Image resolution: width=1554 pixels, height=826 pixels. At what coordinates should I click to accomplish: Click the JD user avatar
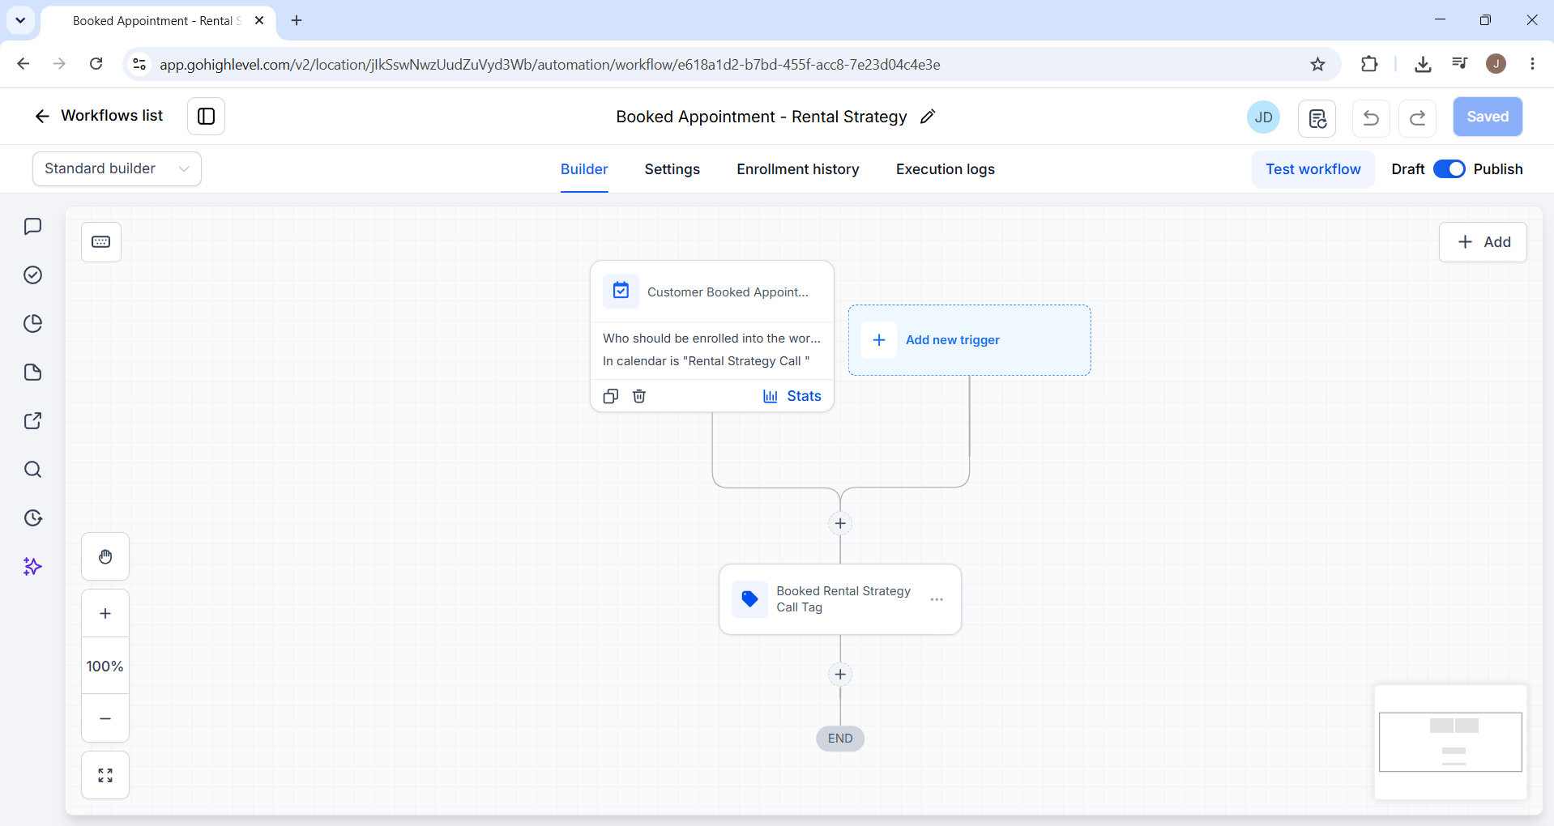tap(1263, 117)
